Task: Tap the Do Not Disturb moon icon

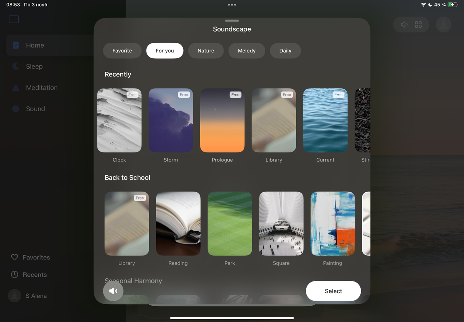Action: (430, 5)
